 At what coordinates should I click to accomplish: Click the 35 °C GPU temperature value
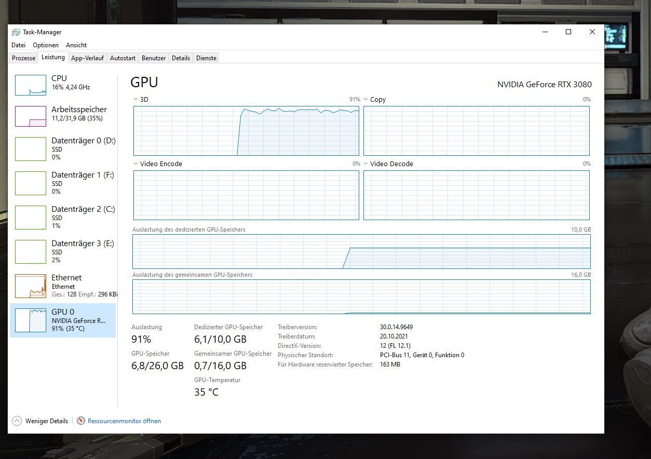(207, 392)
